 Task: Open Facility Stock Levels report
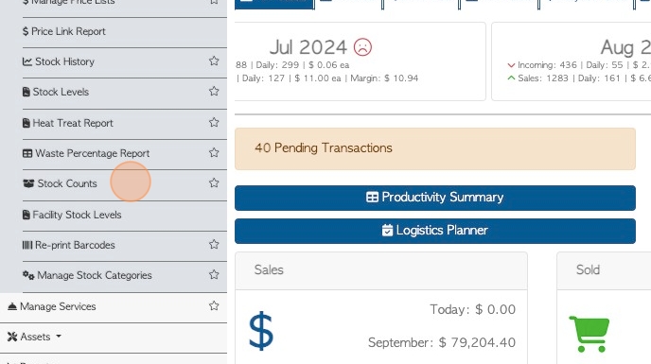coord(72,215)
